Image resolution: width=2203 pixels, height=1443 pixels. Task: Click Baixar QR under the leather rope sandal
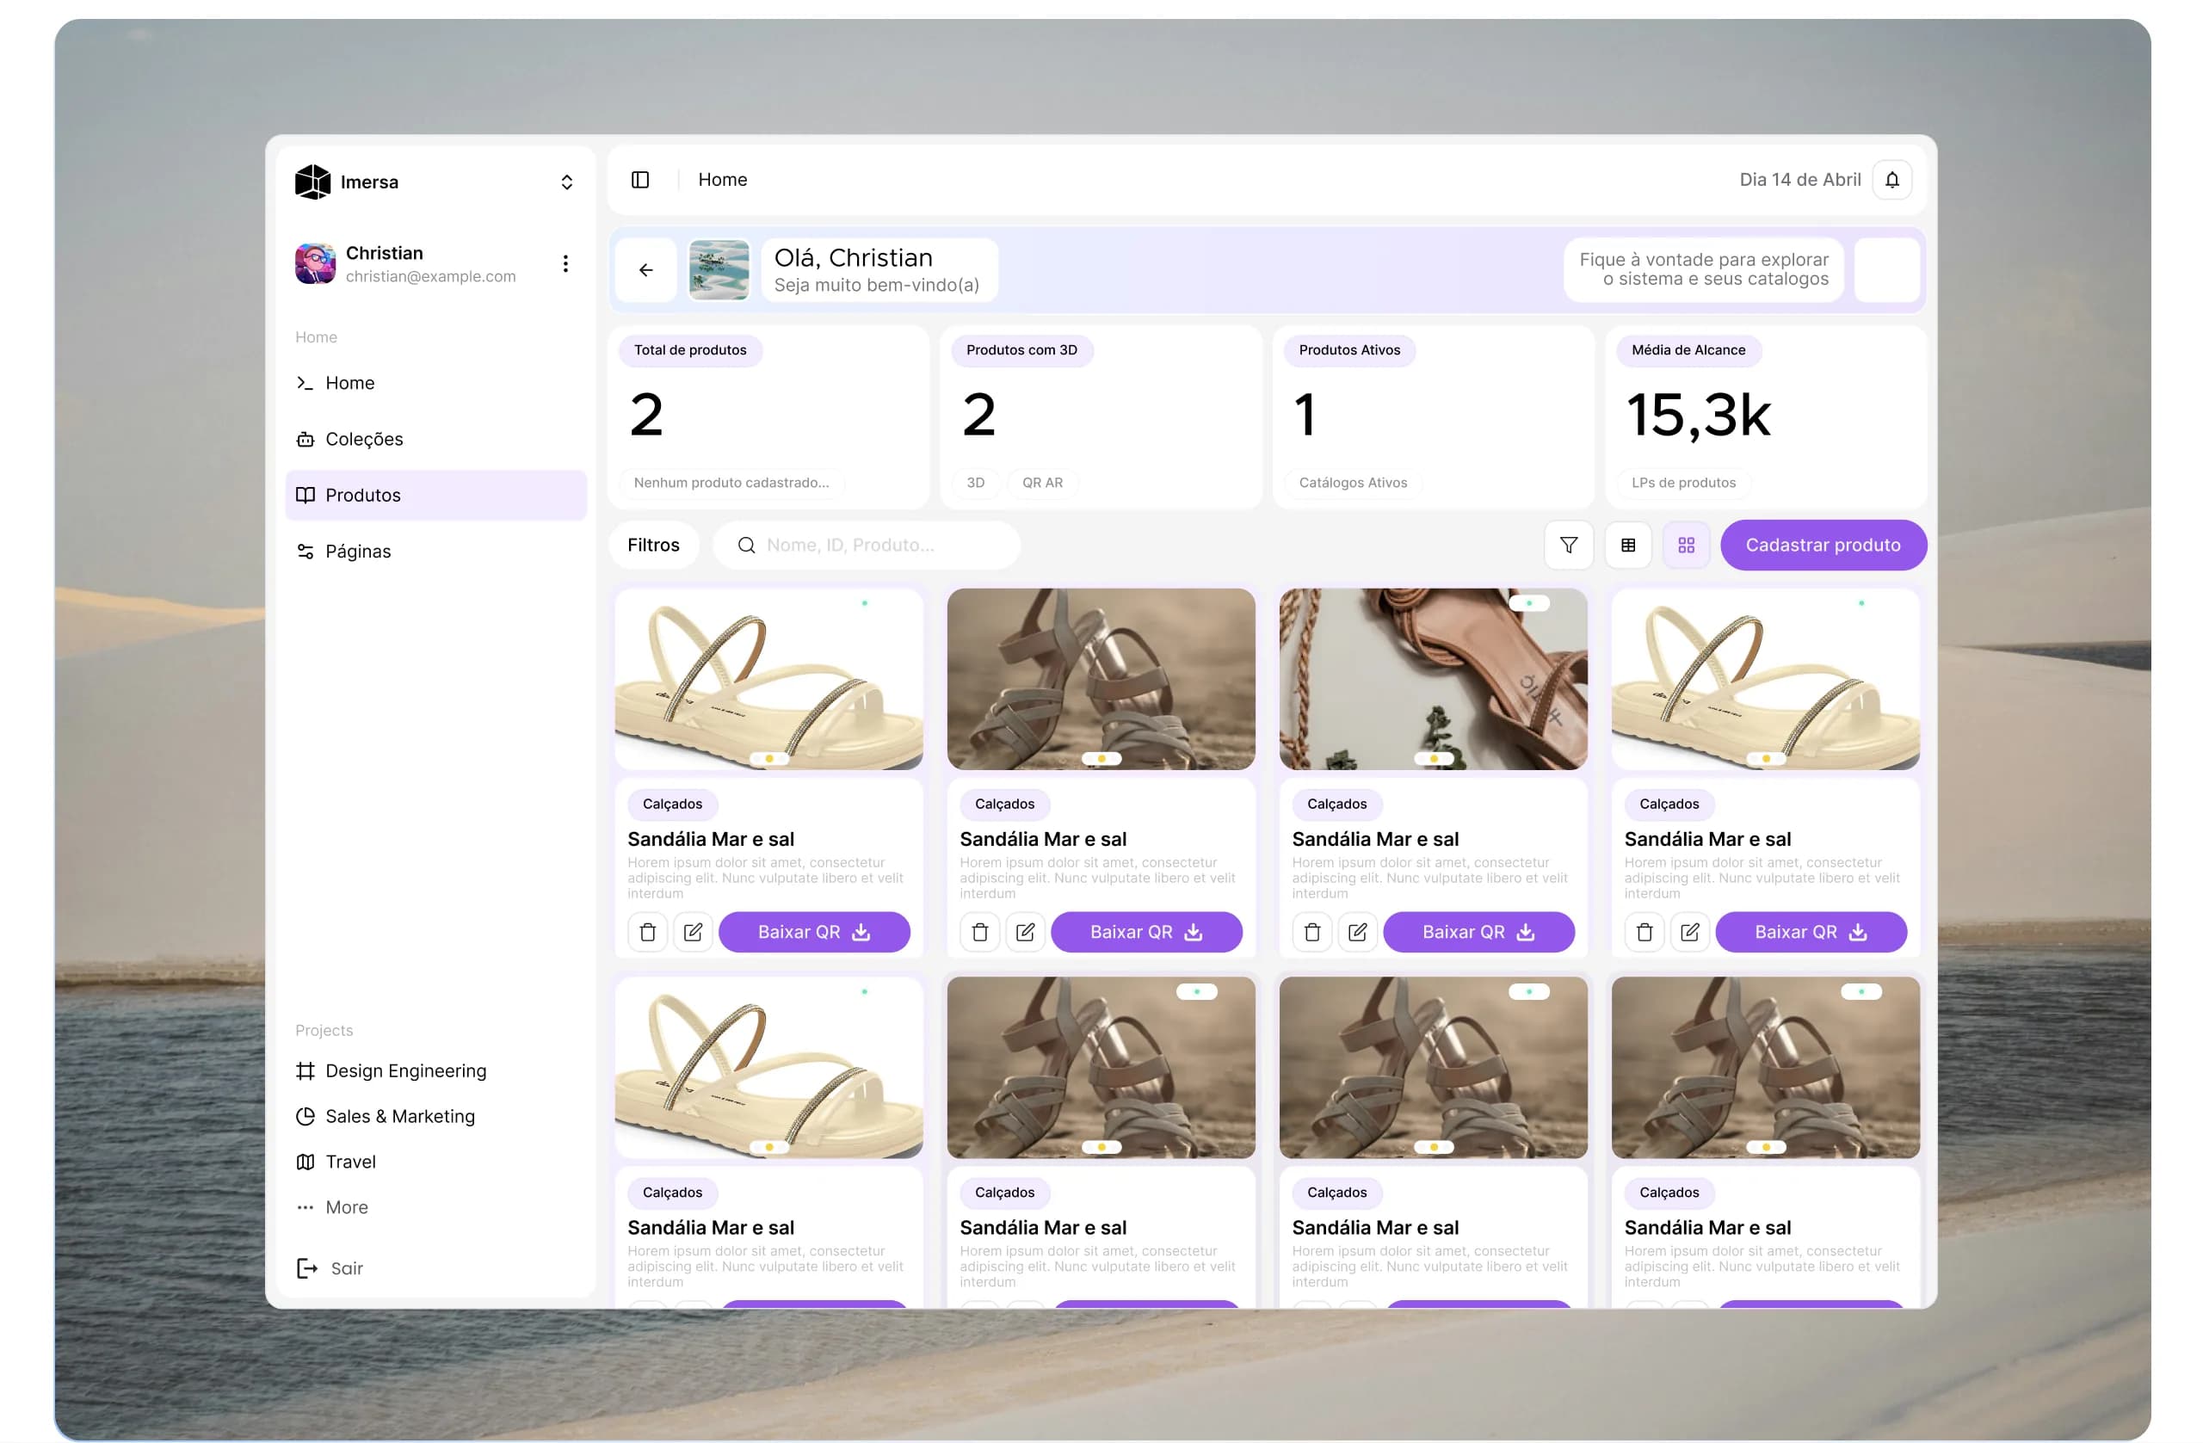(1478, 932)
